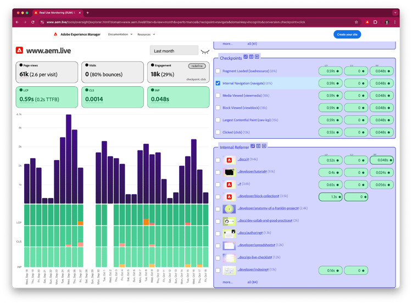This screenshot has width=412, height=304.
Task: Click second icon next to Checkpoints heading
Action: click(251, 57)
